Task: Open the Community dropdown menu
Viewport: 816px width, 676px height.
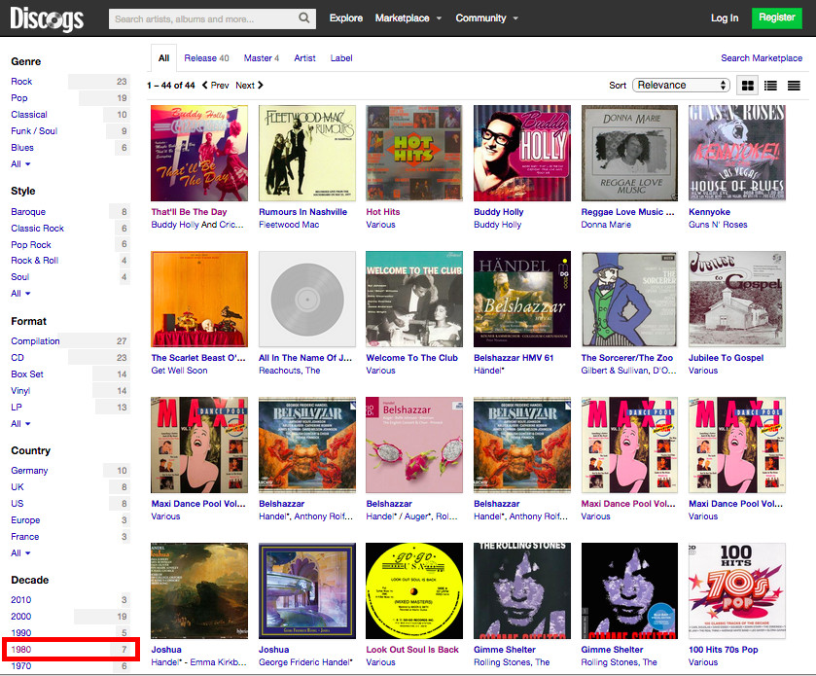Action: (486, 18)
